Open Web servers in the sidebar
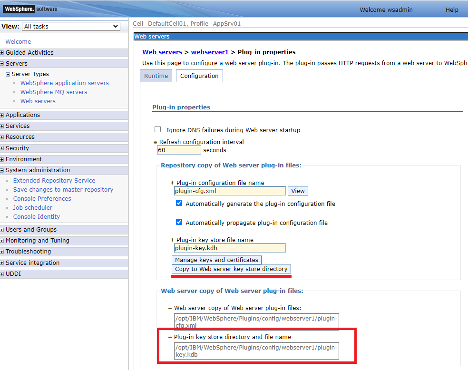The height and width of the screenshot is (370, 468). pos(38,101)
